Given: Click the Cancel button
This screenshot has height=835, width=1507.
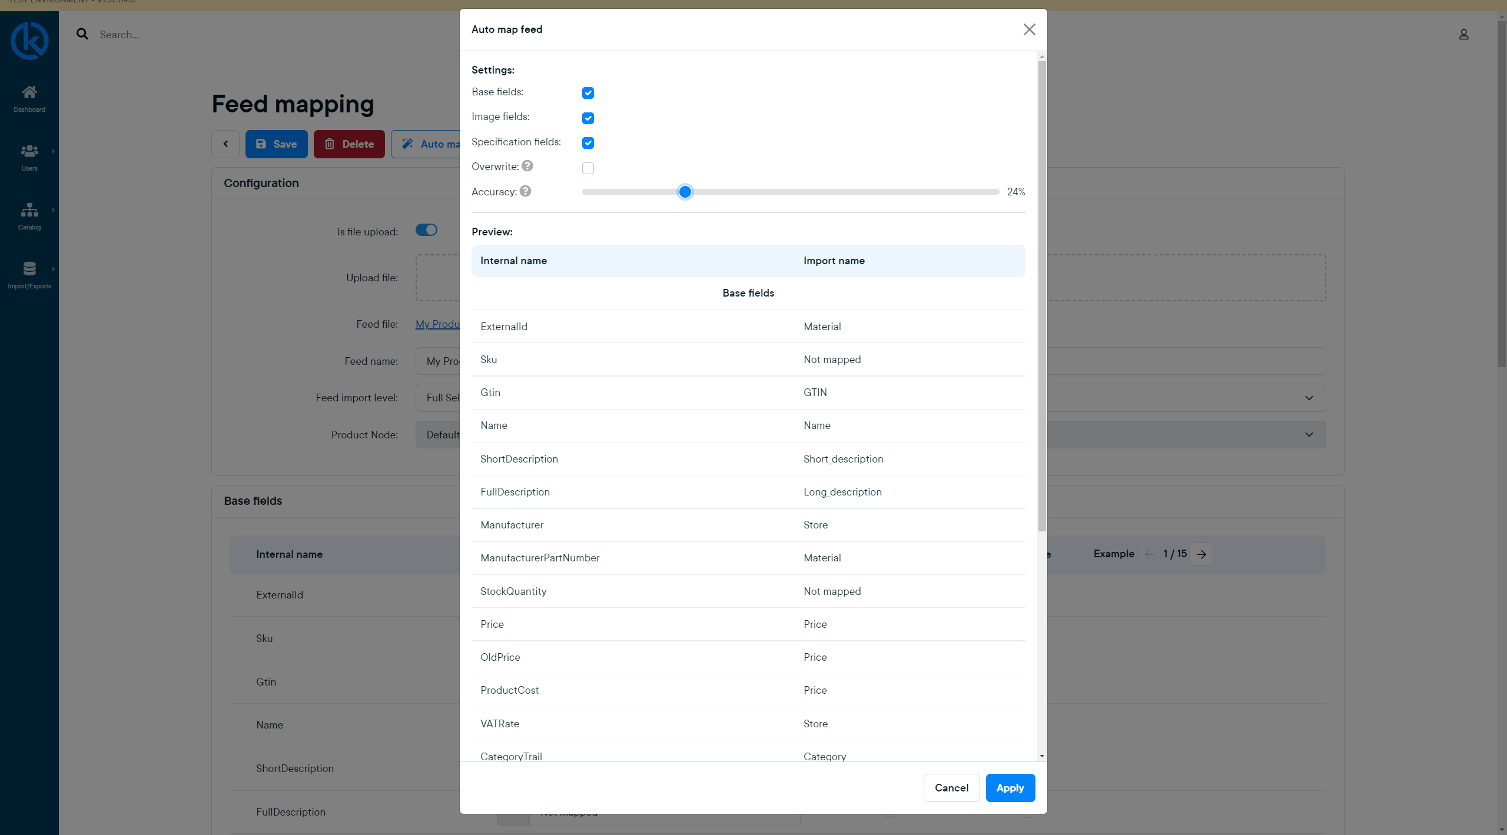Looking at the screenshot, I should [951, 788].
